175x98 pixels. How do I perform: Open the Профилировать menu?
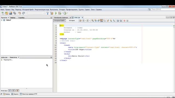pyautogui.click(x=72, y=10)
